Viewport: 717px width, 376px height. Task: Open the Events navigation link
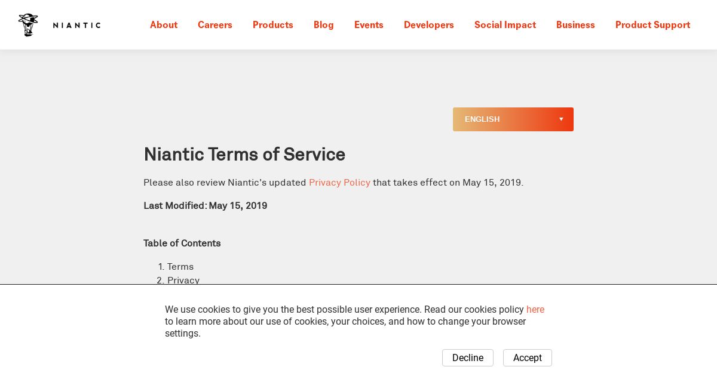point(369,25)
